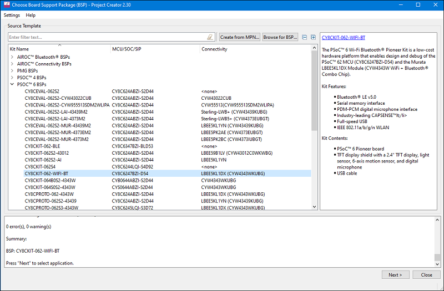Select CY8CEVAL-062S2 kit row
444x291 pixels.
point(167,91)
